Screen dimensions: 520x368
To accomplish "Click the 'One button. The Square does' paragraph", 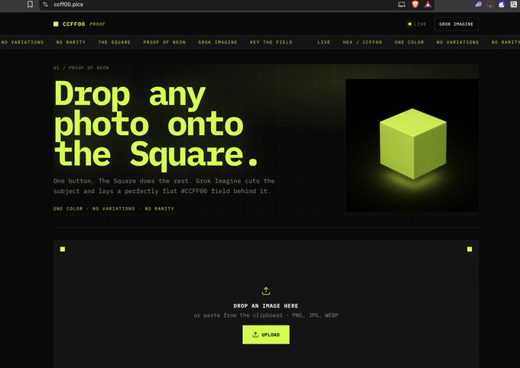I will coord(164,186).
